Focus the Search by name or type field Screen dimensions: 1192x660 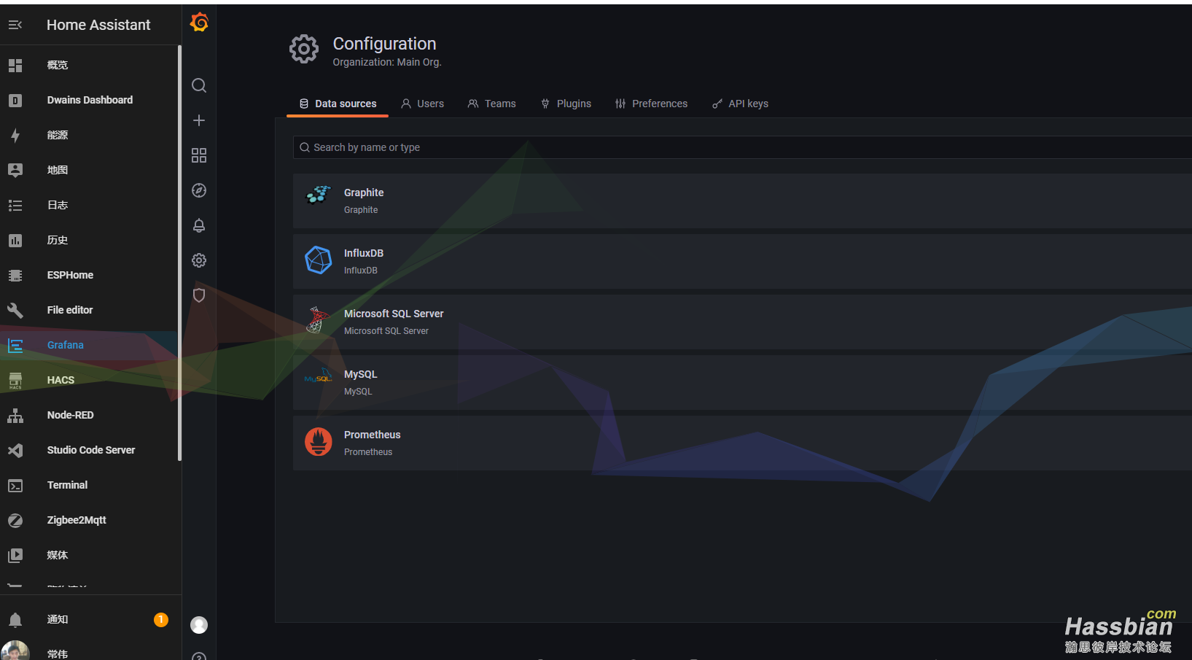tap(742, 147)
